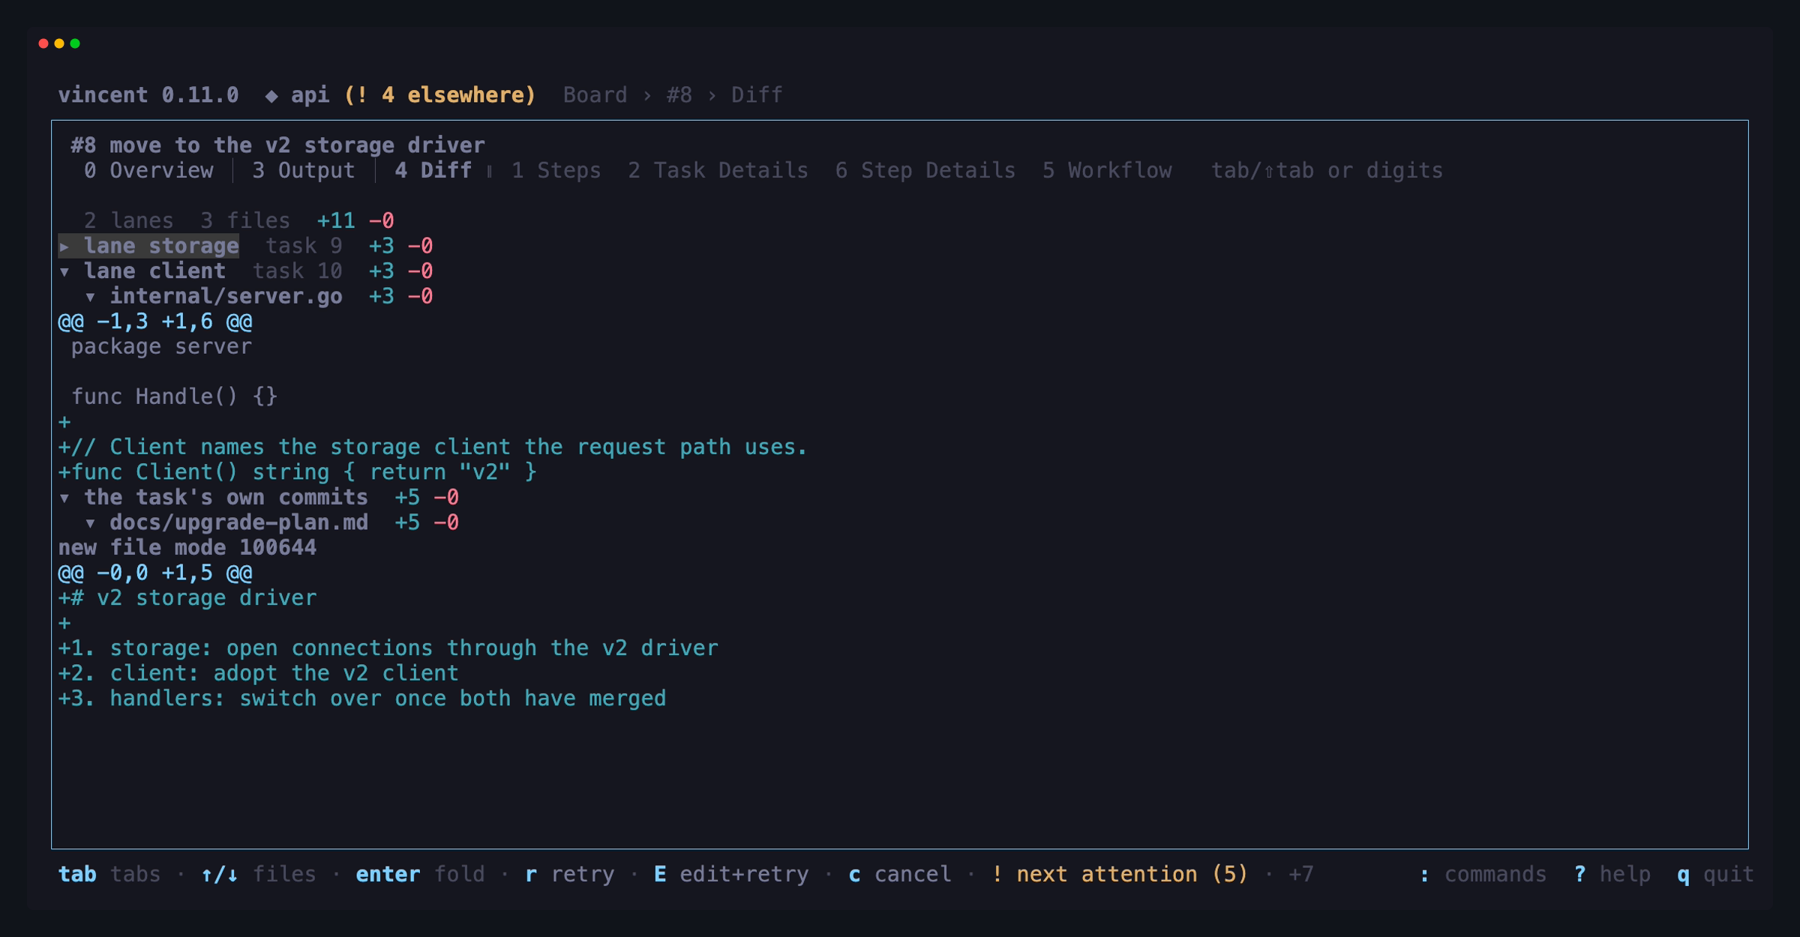This screenshot has height=937, width=1800.
Task: Click the '+7' more shortcuts indicator
Action: [1300, 875]
